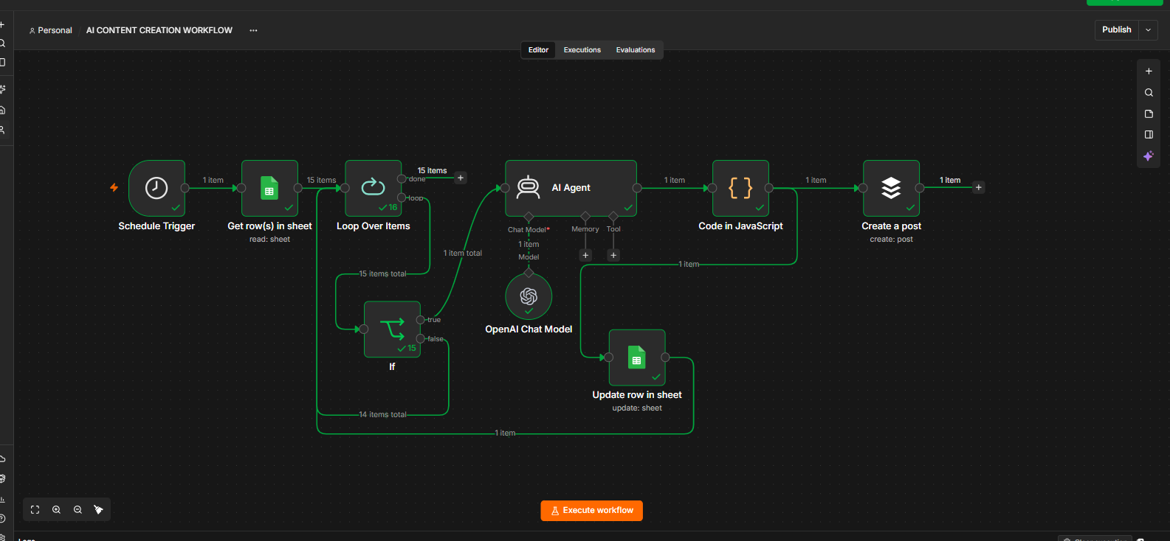Click the Publish button

coord(1116,30)
